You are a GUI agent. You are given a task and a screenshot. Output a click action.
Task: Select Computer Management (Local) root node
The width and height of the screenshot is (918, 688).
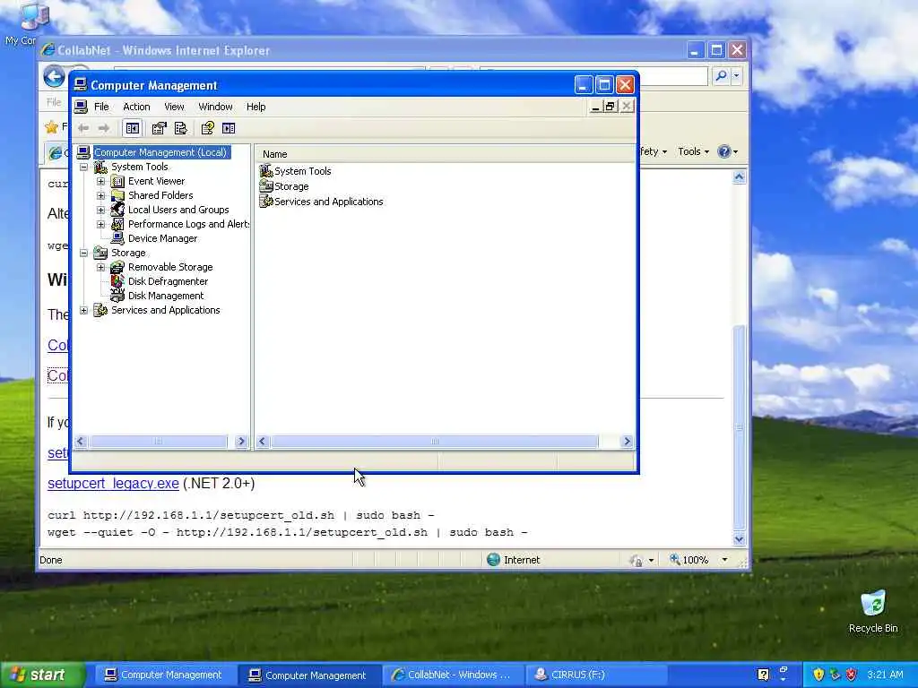160,152
